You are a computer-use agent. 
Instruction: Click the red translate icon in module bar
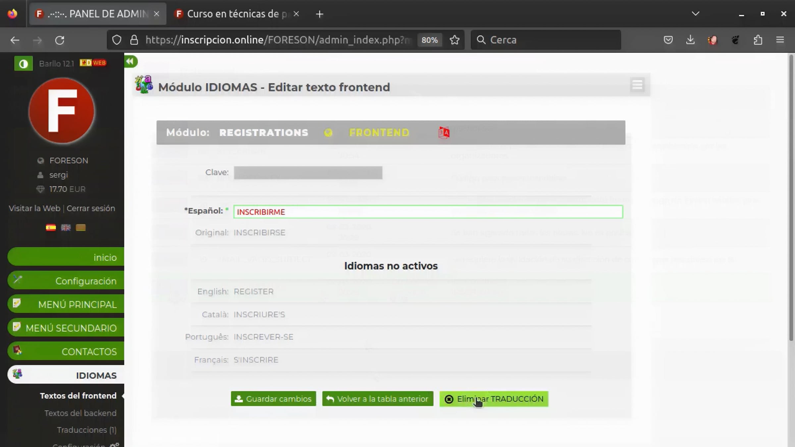tap(444, 132)
